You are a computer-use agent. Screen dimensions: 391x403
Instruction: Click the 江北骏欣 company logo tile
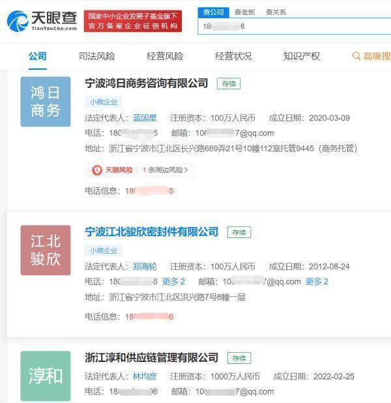coord(46,250)
